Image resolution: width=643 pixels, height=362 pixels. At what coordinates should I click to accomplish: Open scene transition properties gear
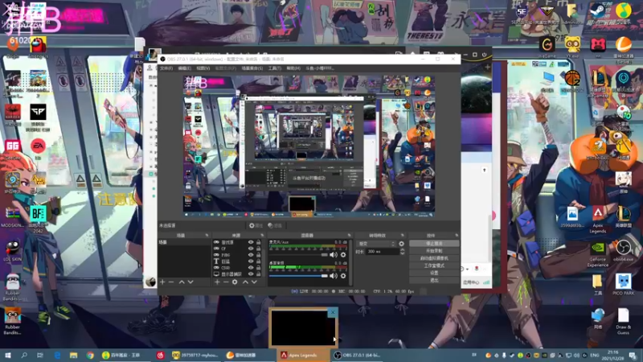click(x=401, y=244)
